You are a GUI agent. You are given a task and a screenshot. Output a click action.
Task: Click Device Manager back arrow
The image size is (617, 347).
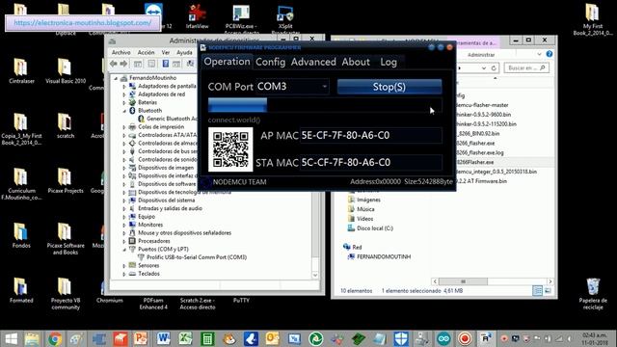(x=114, y=64)
